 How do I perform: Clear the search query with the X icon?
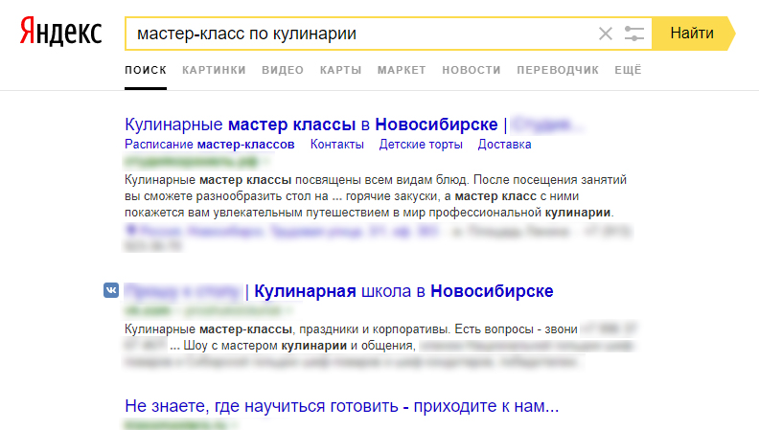point(605,34)
